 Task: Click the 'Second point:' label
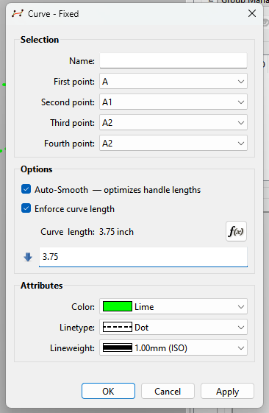point(68,102)
